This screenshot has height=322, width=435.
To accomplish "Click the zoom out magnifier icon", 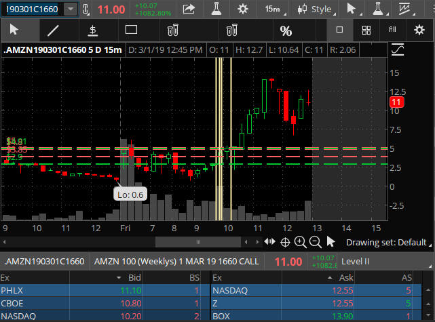I will [x=316, y=242].
